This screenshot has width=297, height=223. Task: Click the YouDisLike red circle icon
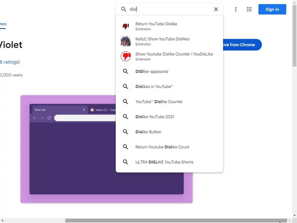click(x=126, y=56)
